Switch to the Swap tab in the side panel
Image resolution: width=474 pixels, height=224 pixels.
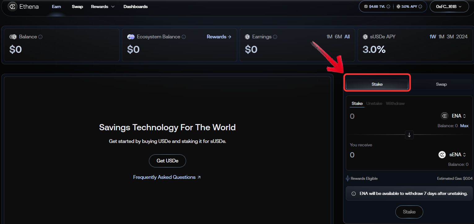tap(441, 84)
